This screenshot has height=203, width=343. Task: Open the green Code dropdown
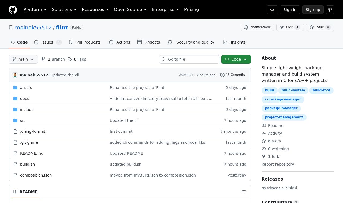coord(236,59)
